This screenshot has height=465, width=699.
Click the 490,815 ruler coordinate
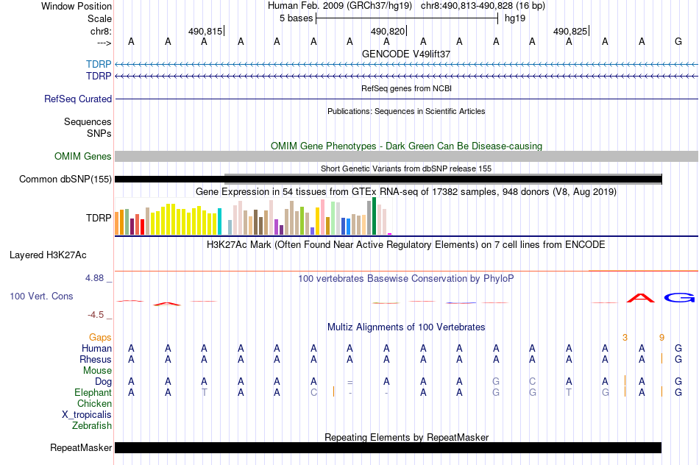tap(205, 31)
